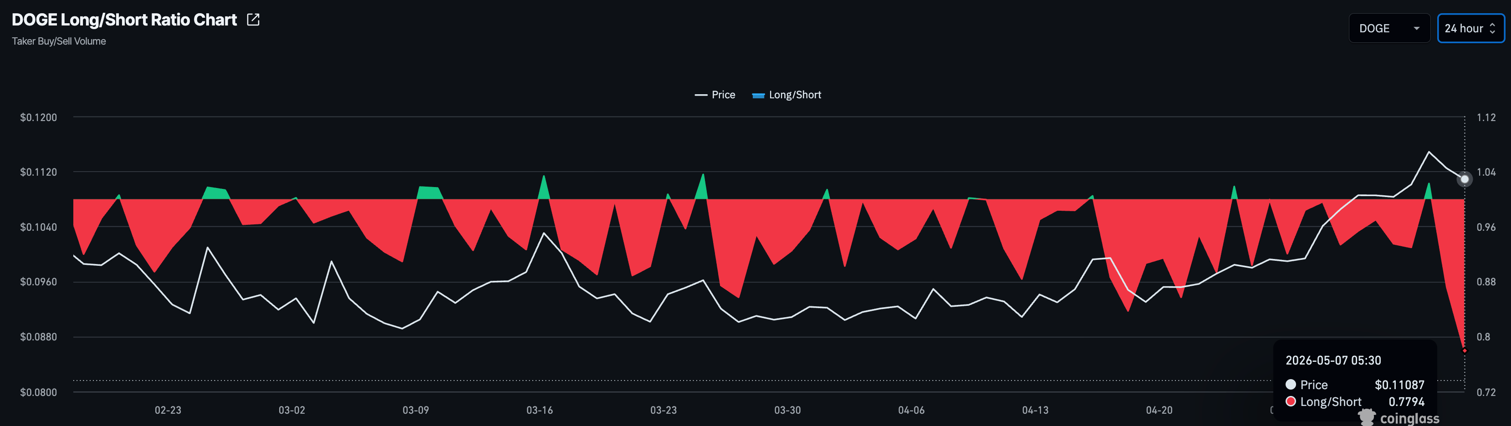Click the white Price dot in tooltip
The image size is (1511, 426).
click(x=1291, y=385)
